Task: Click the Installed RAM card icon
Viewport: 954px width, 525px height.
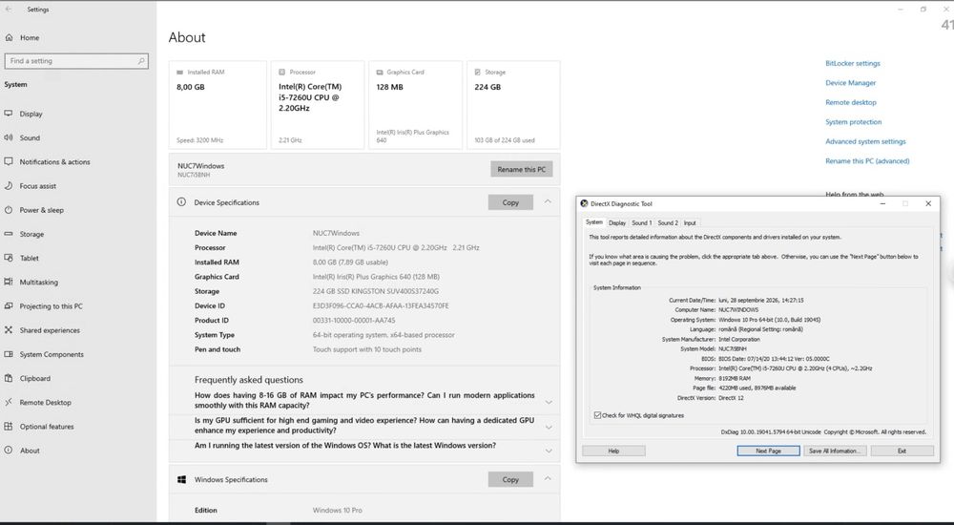Action: (x=179, y=72)
